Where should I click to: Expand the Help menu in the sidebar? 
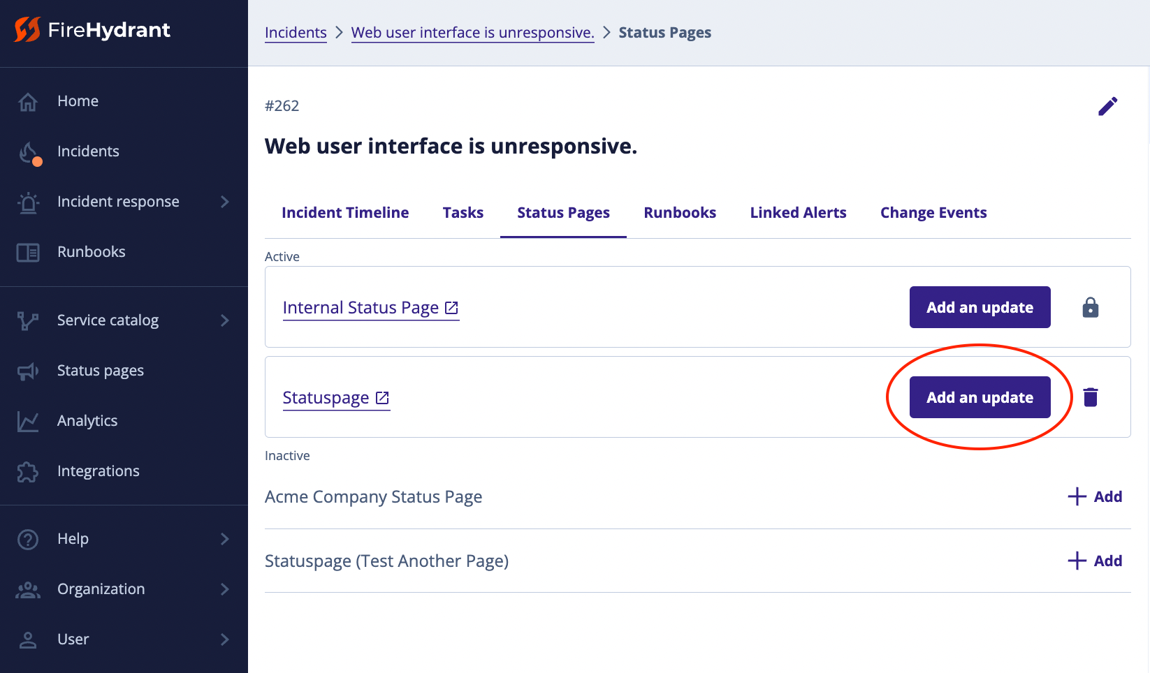click(x=224, y=539)
